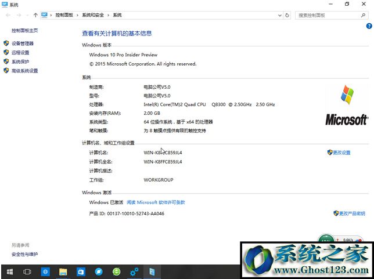Go up one level with the up arrow

tap(35, 15)
